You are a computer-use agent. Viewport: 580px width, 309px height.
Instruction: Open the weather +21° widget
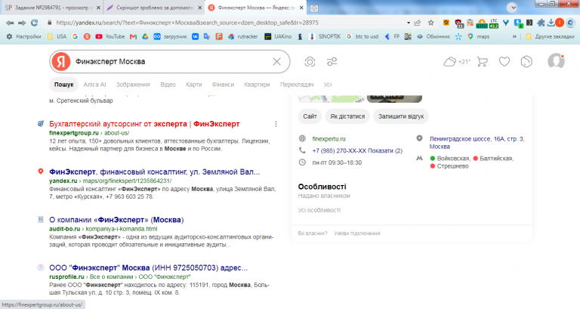click(457, 61)
